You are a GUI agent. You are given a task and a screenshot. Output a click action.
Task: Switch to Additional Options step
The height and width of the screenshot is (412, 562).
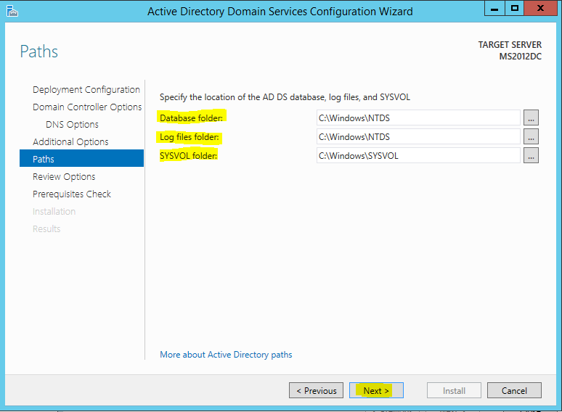coord(70,142)
